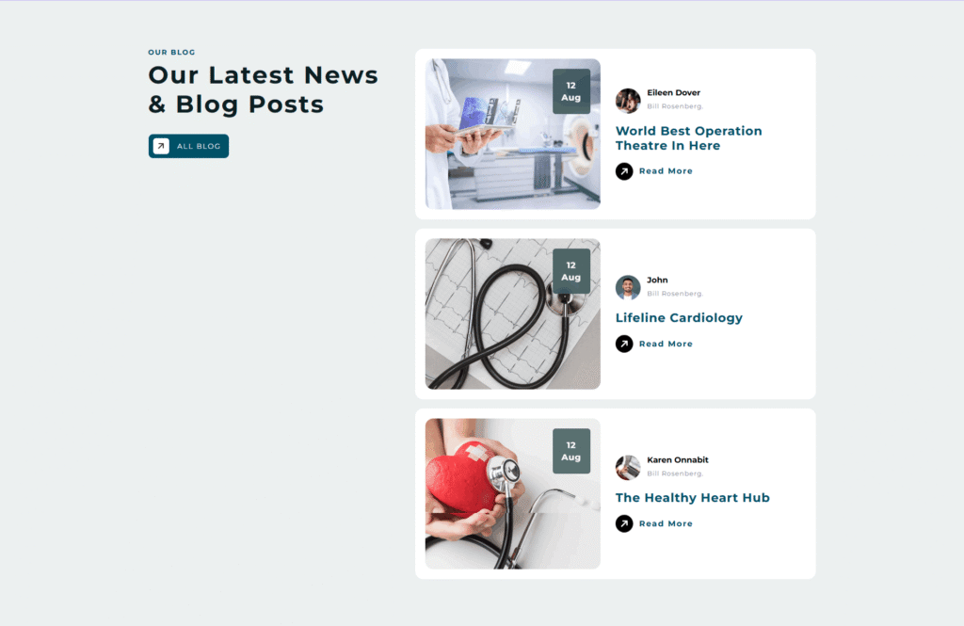Click the stethoscope on ECG paper thumbnail
This screenshot has width=964, height=626.
click(513, 313)
